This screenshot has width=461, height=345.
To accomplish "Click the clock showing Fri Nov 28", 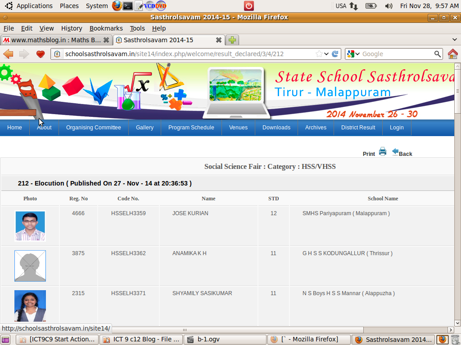I will (429, 6).
